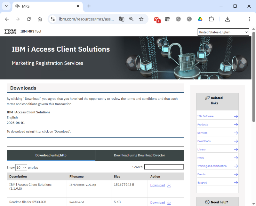Screen dimensions: 256x206
Task: Open the Services related link
Action: coord(202,133)
